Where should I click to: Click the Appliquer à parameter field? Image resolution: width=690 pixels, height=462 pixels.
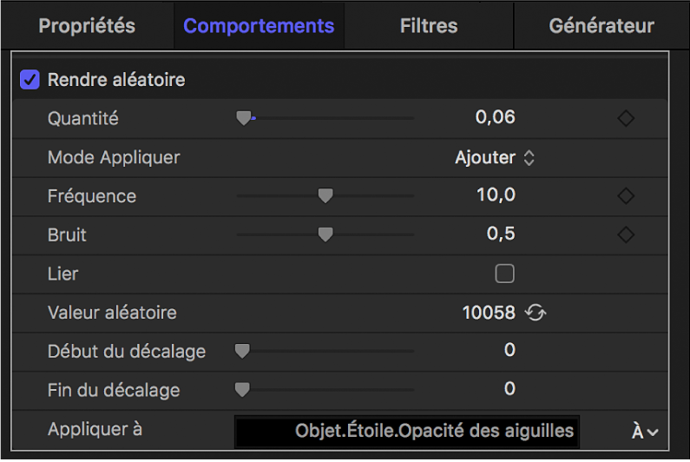pos(407,431)
